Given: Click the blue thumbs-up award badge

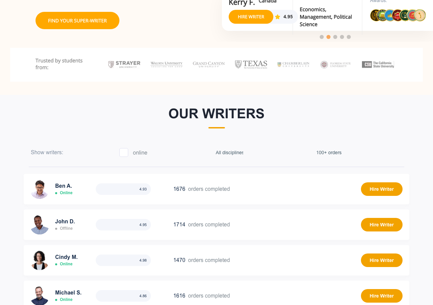Looking at the screenshot, I should 390,15.
